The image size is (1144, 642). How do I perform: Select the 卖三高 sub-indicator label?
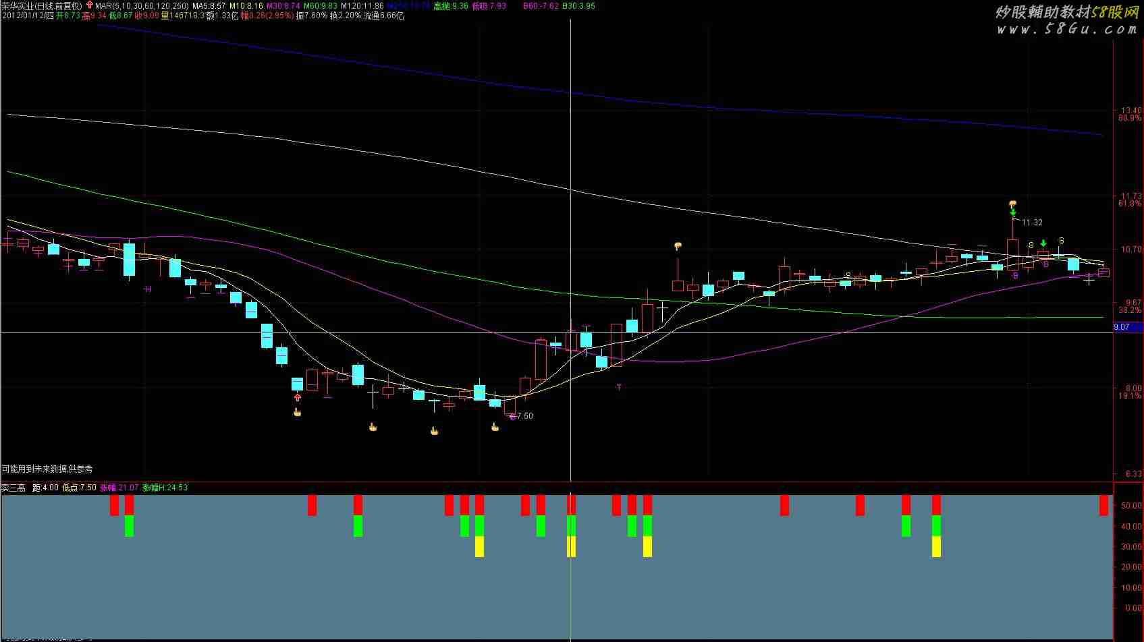pyautogui.click(x=13, y=488)
